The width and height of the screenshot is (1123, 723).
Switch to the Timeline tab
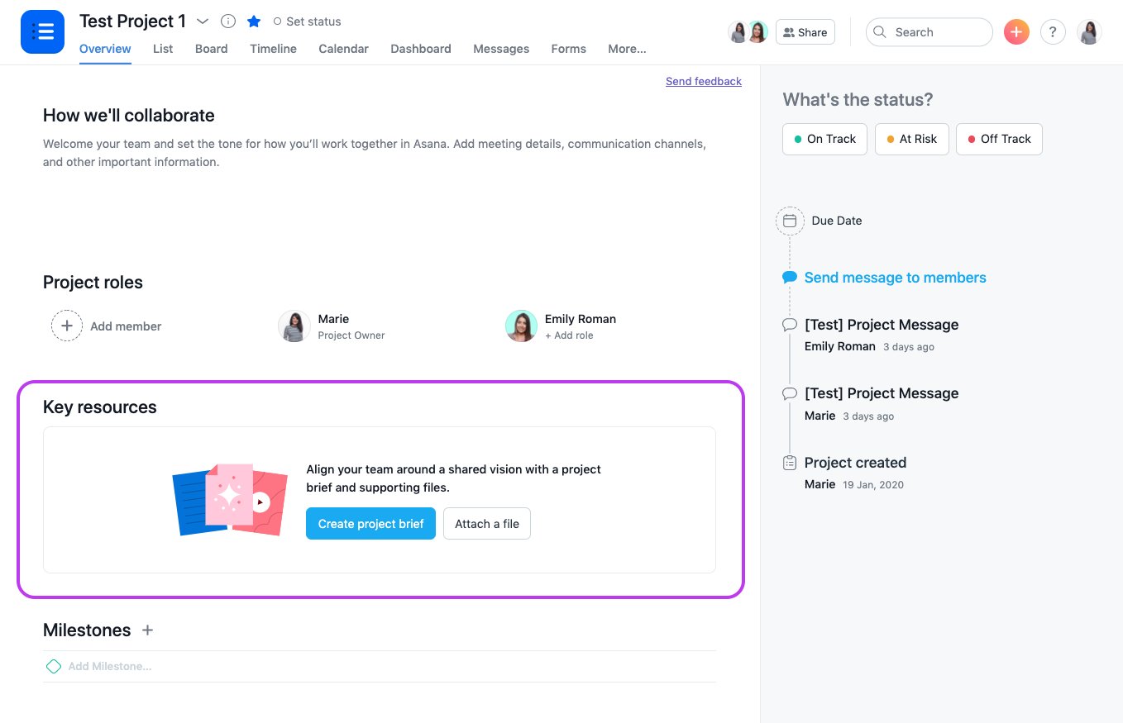coord(273,49)
